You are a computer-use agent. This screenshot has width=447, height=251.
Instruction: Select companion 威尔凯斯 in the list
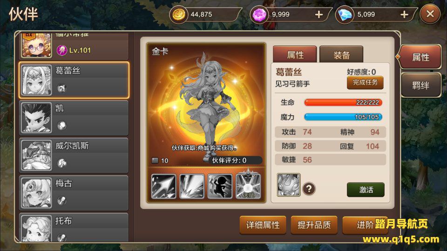(74, 155)
